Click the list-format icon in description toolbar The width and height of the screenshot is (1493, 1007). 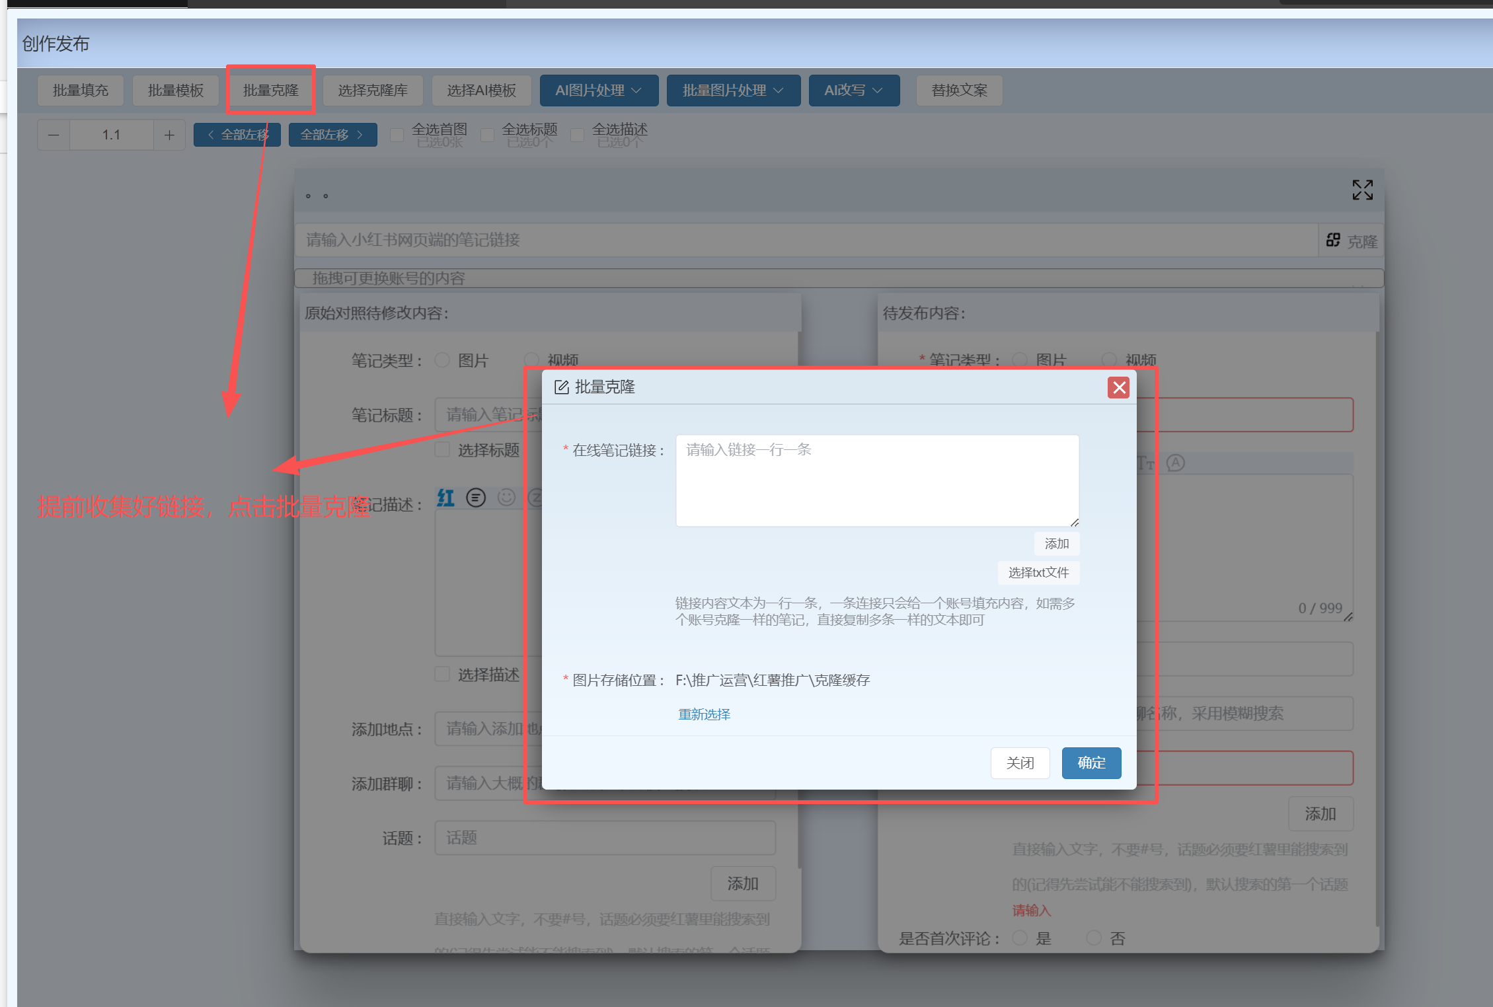(x=476, y=498)
